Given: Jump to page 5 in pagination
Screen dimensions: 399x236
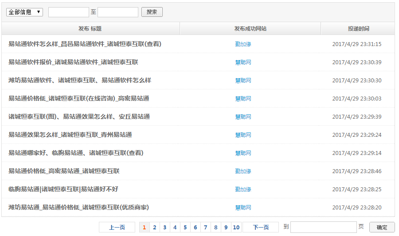Looking at the screenshot, I should [x=185, y=228].
